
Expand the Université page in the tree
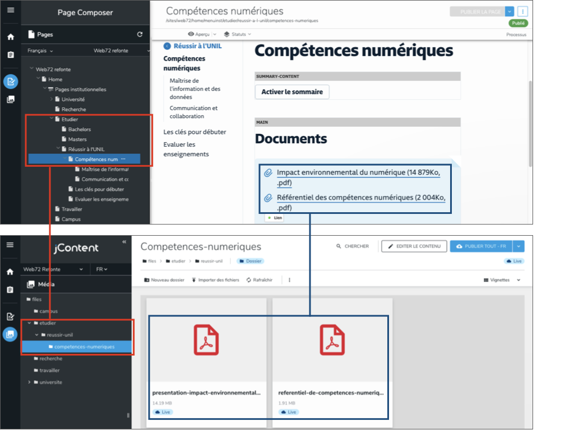[x=50, y=99]
